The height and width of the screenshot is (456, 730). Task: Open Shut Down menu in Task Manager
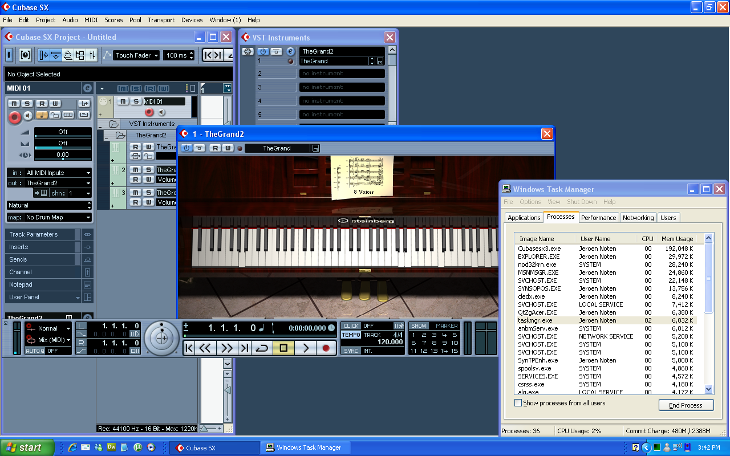click(x=582, y=202)
